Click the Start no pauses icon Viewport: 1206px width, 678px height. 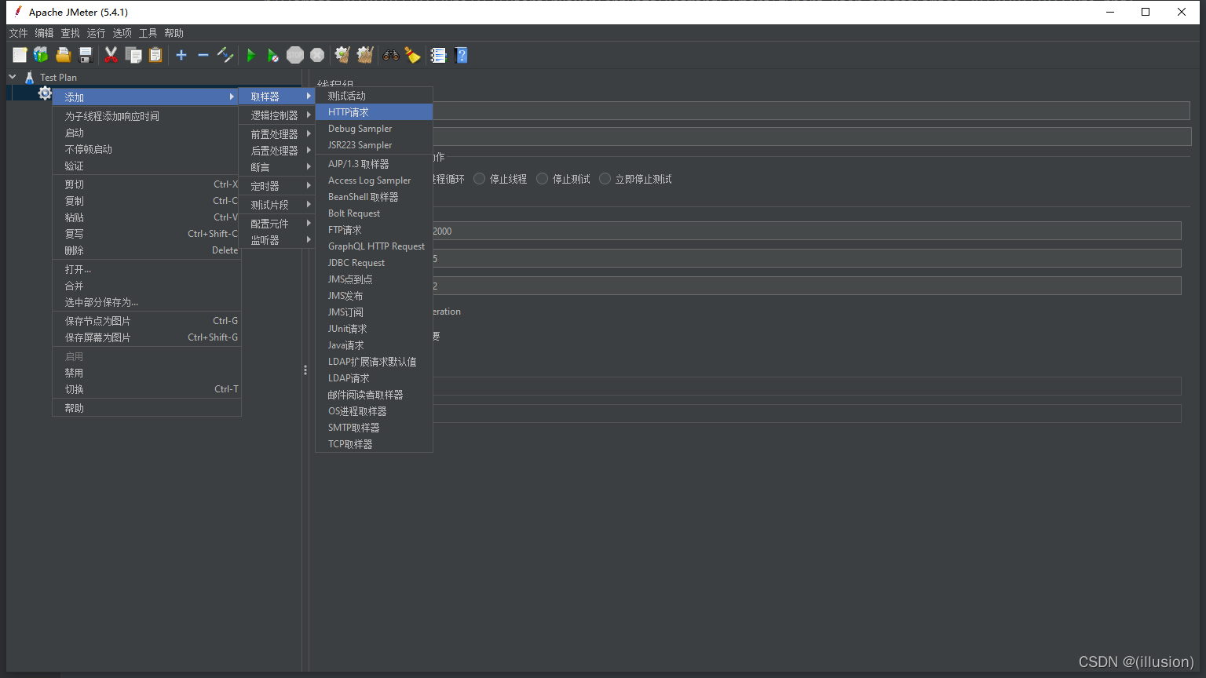(272, 55)
